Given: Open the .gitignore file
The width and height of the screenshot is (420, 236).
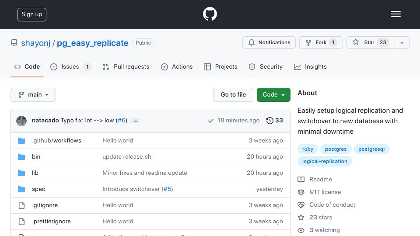Looking at the screenshot, I should 45,205.
